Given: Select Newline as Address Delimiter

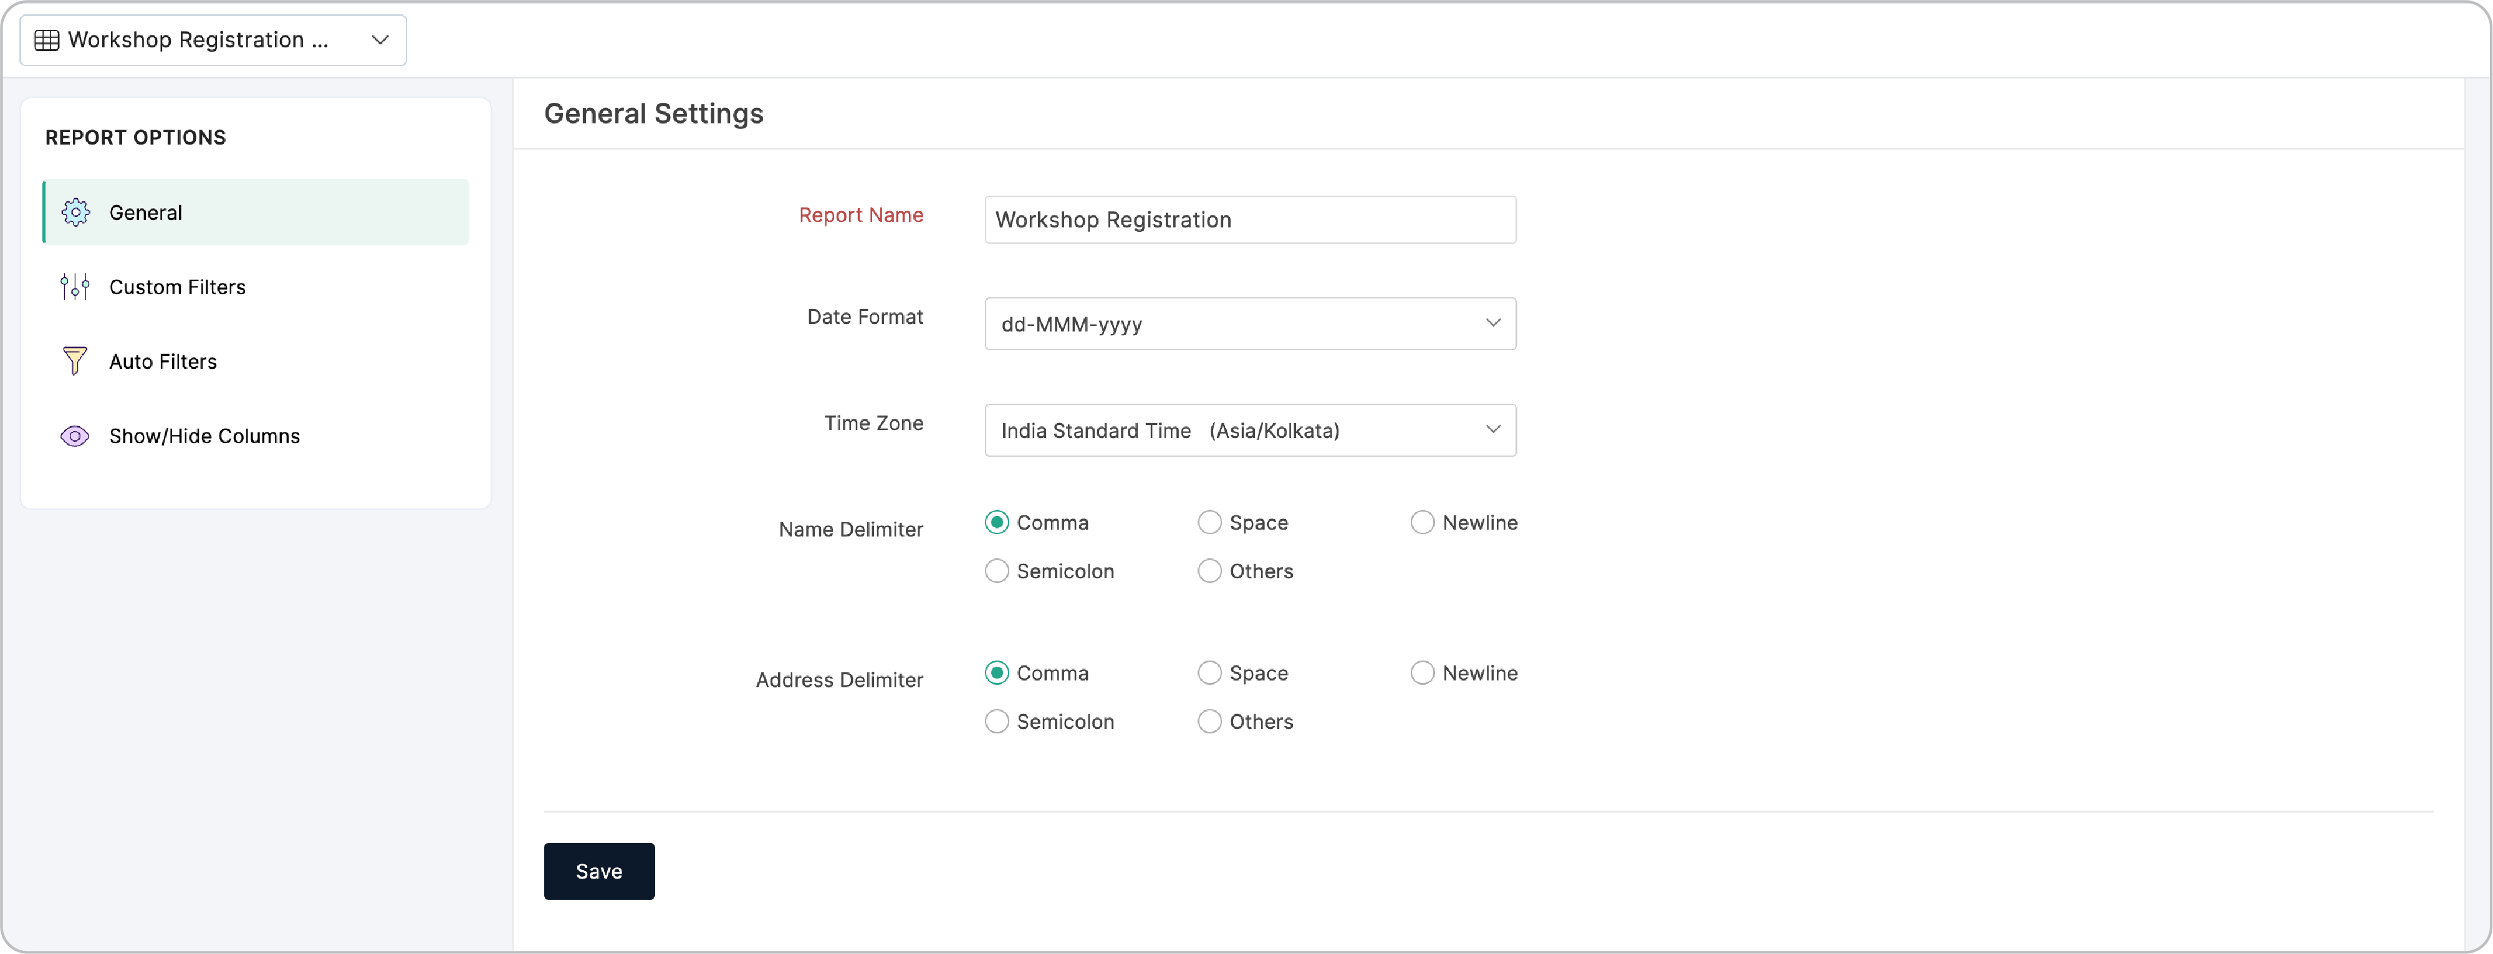Looking at the screenshot, I should 1421,672.
